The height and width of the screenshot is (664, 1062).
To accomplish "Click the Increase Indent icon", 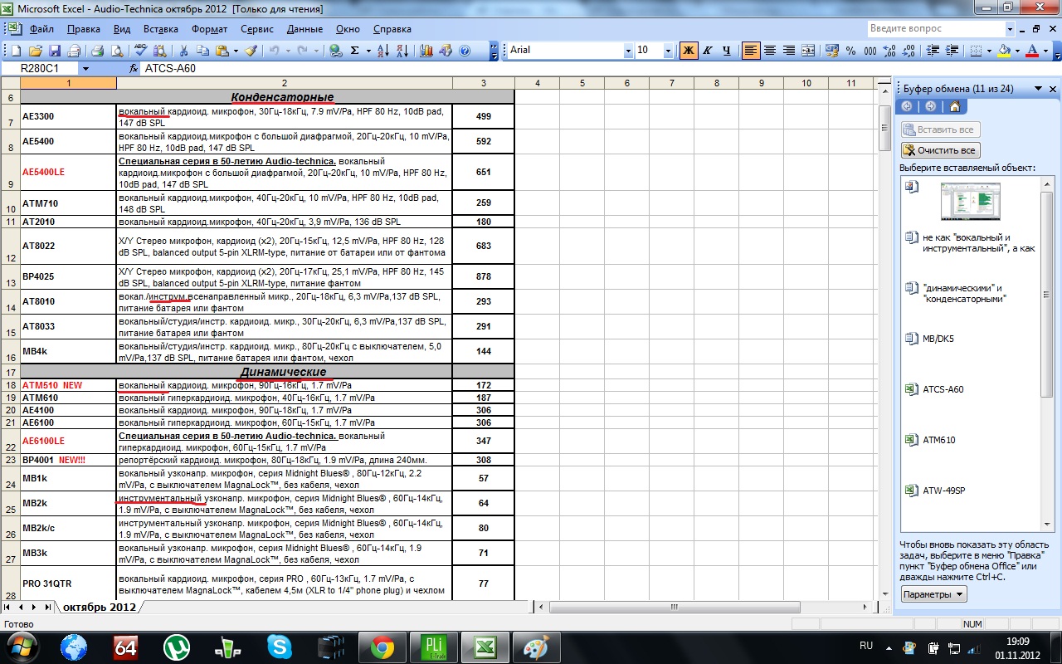I will point(952,51).
